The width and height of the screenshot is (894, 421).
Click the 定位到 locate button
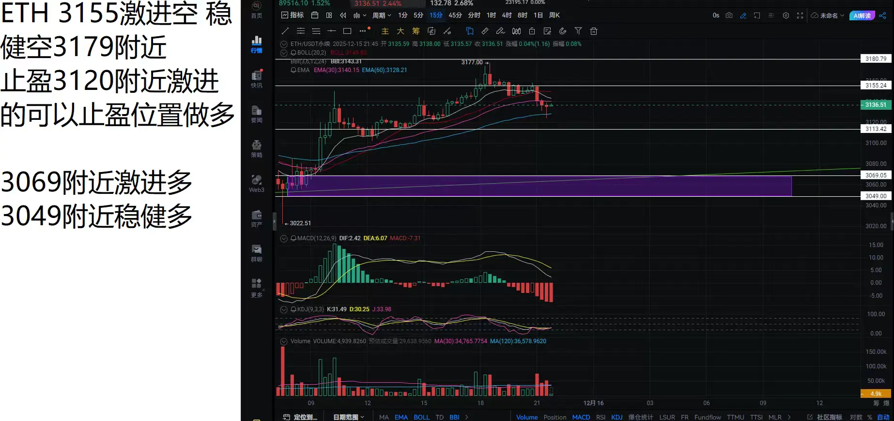coord(300,417)
